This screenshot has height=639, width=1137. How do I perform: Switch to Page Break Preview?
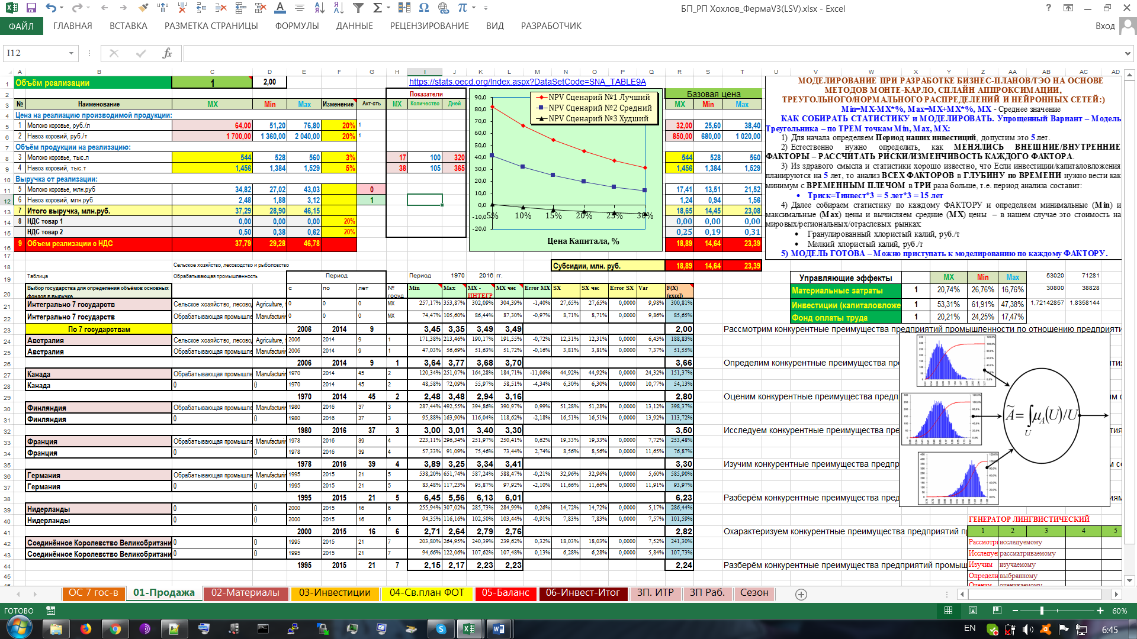click(997, 611)
